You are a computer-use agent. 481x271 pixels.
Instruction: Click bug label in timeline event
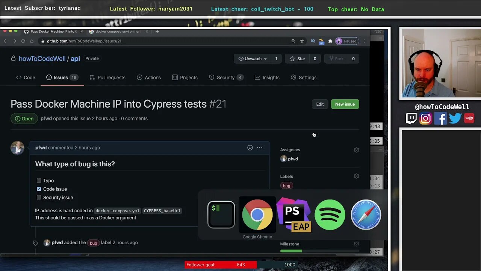point(93,243)
